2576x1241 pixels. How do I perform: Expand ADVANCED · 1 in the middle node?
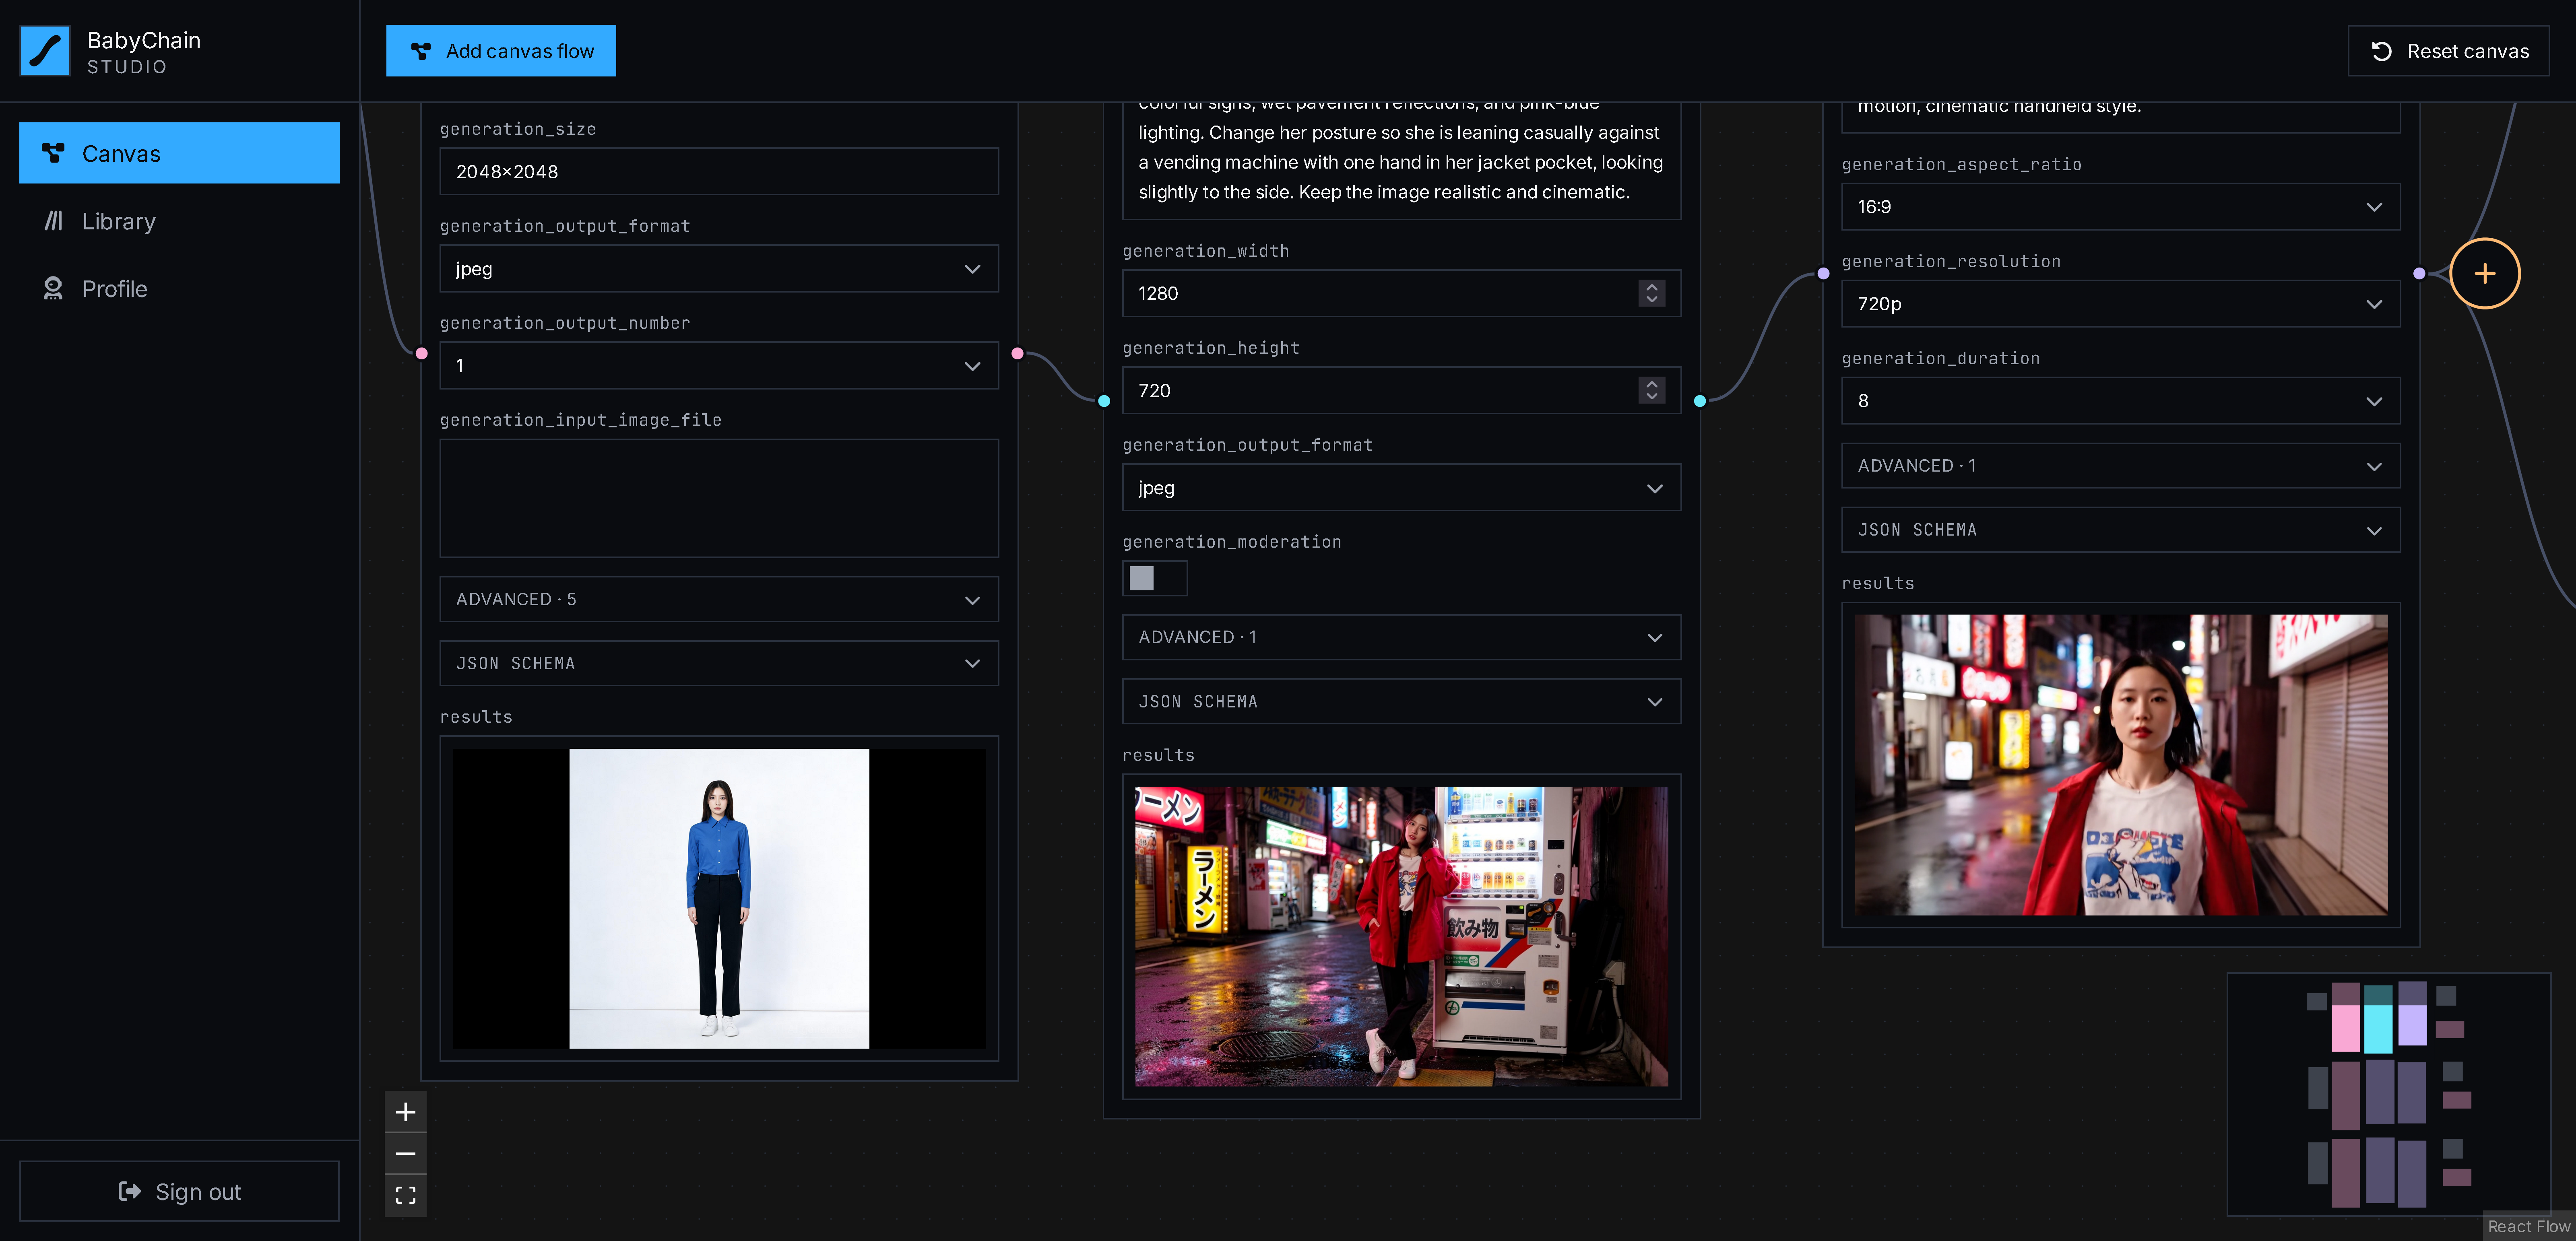click(1401, 637)
